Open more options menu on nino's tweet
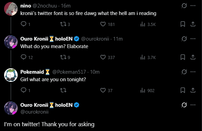This screenshot has width=202, height=131. (193, 6)
